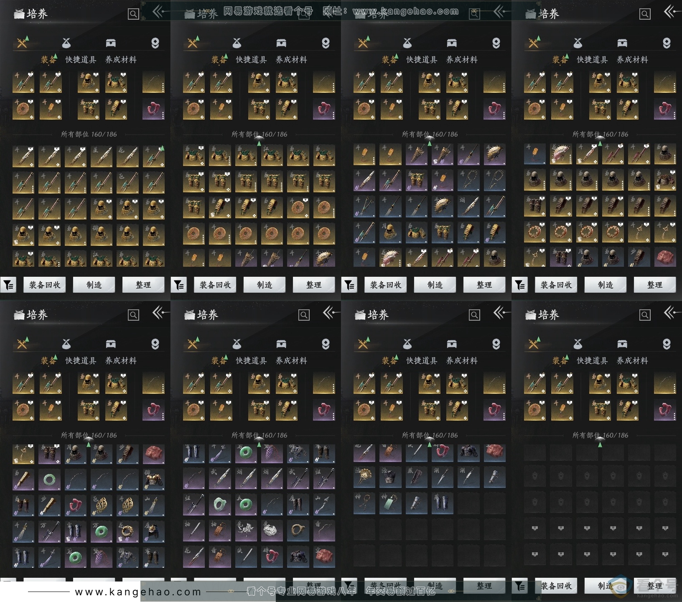Open search icon in the sixth panel
Screen dimensions: 682x602
tap(304, 315)
